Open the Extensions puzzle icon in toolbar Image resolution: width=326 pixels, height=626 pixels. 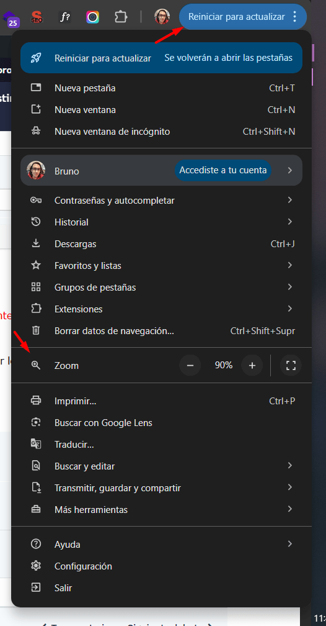pos(120,17)
